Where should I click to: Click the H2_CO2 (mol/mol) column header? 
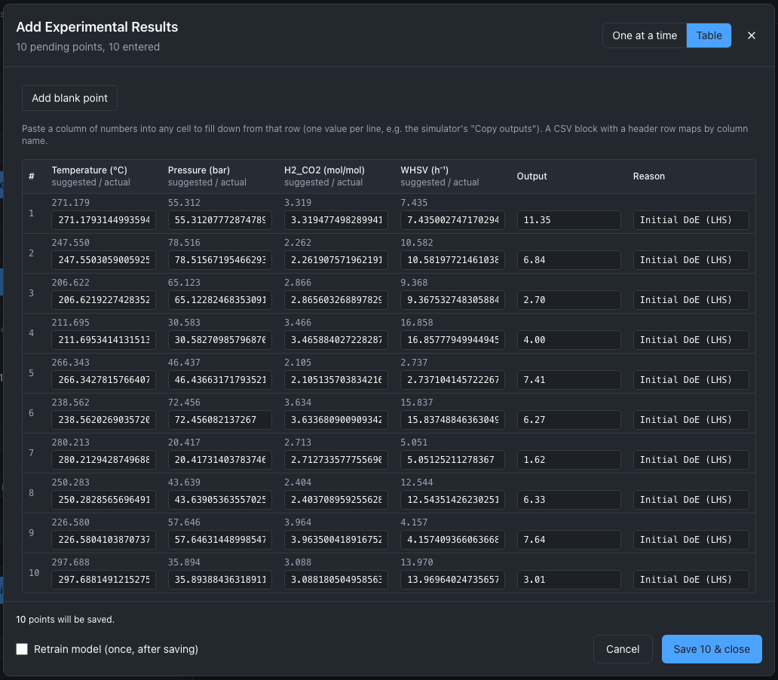pos(324,170)
